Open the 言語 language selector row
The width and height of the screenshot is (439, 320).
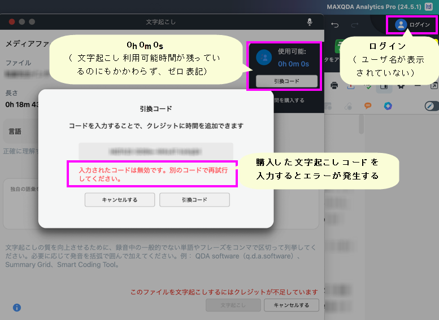(x=21, y=131)
